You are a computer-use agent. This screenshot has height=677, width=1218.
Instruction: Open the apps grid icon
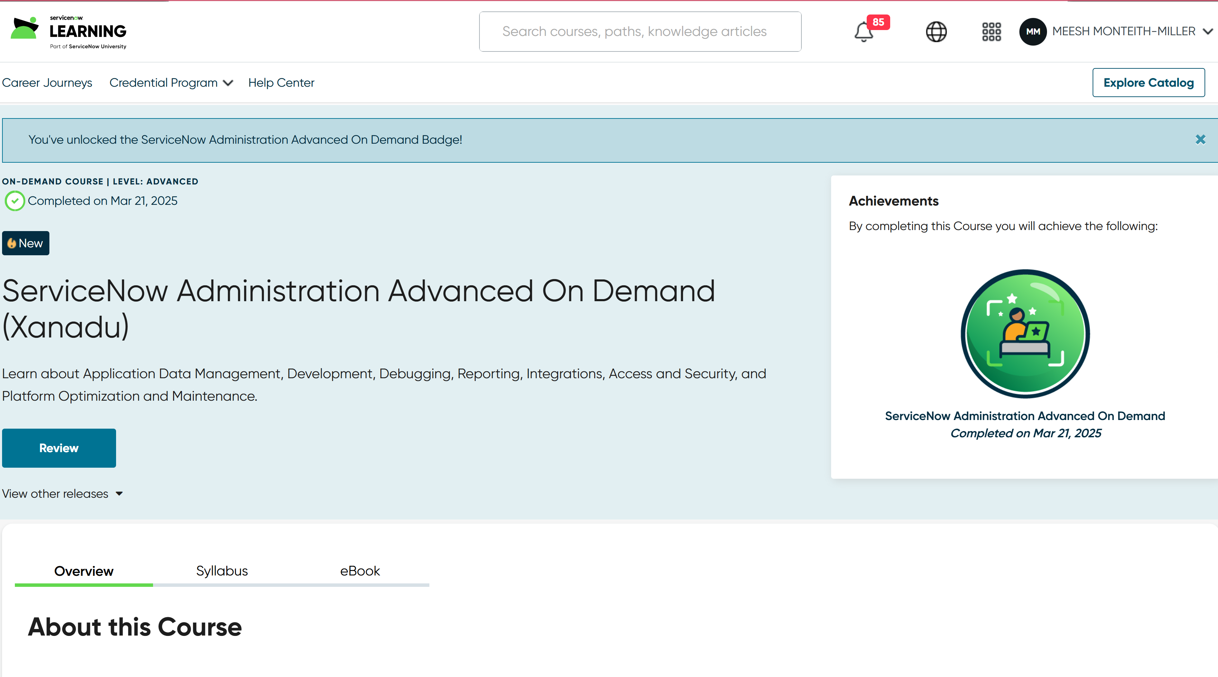coord(991,32)
